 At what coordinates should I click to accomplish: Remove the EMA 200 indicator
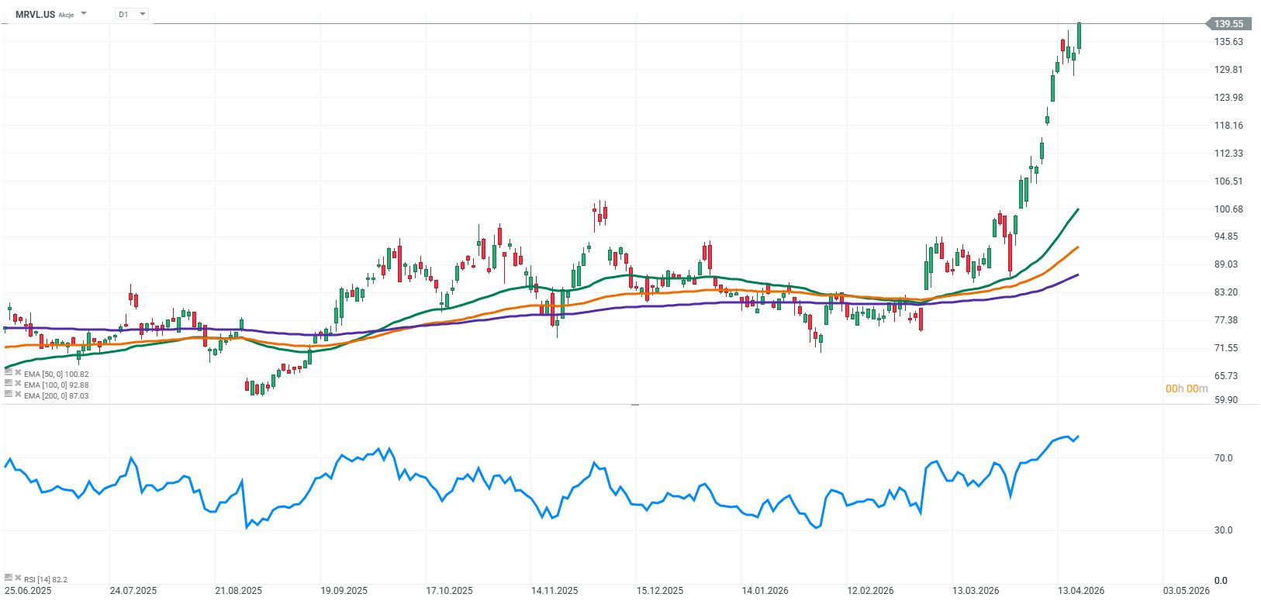[18, 395]
